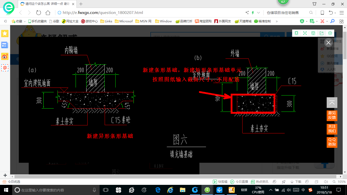
Task: Open 品牌打折 bookmark
Action: pyautogui.click(x=184, y=21)
